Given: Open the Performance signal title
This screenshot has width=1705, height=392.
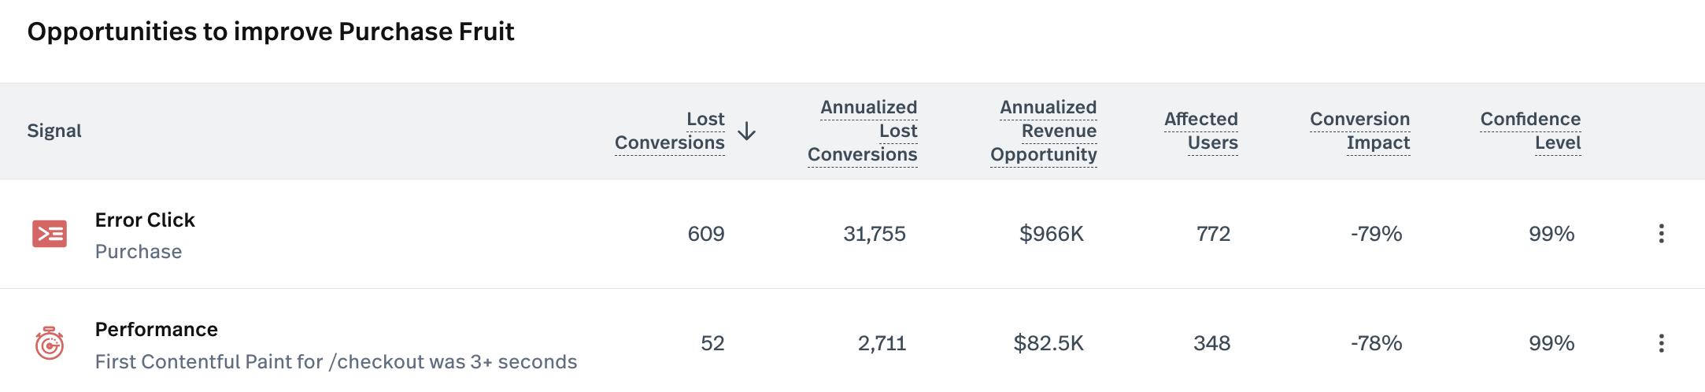Looking at the screenshot, I should point(157,330).
